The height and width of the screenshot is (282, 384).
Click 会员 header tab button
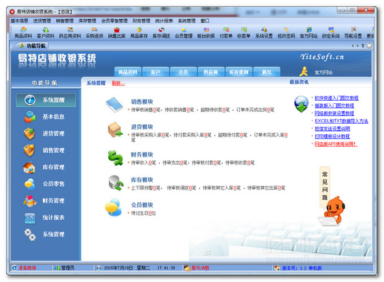point(183,72)
